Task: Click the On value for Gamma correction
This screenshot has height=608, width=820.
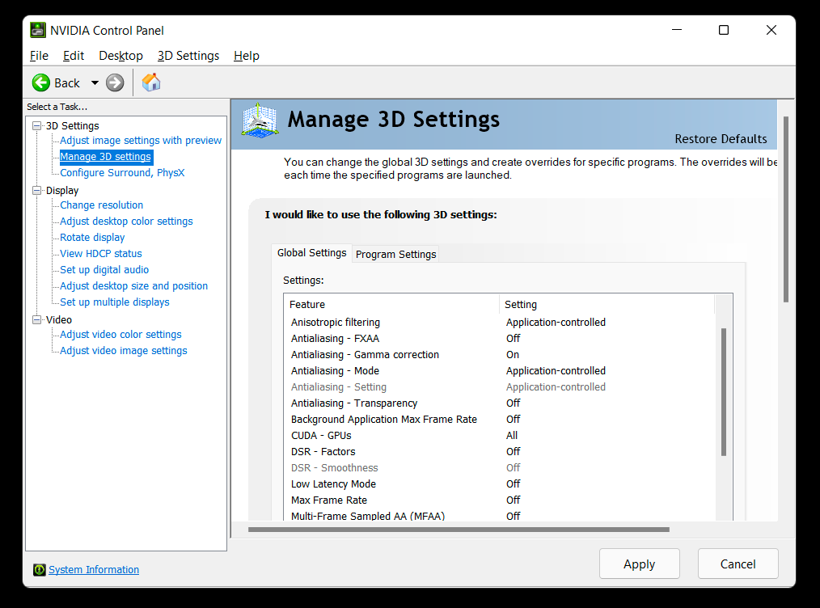Action: (x=513, y=355)
